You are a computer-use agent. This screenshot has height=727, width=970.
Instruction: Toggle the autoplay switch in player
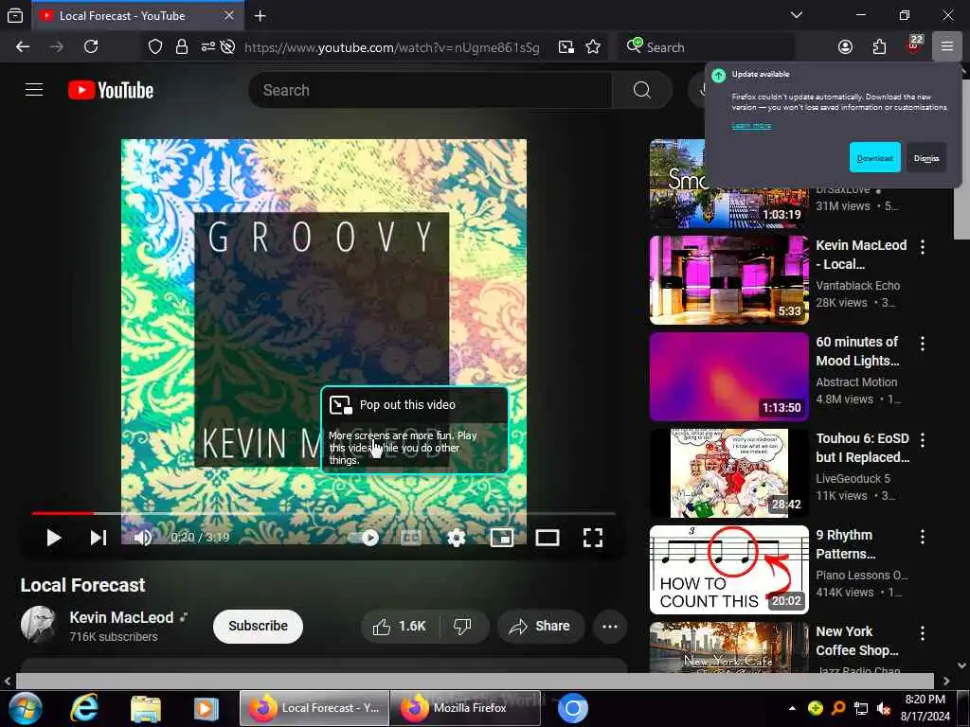click(364, 538)
